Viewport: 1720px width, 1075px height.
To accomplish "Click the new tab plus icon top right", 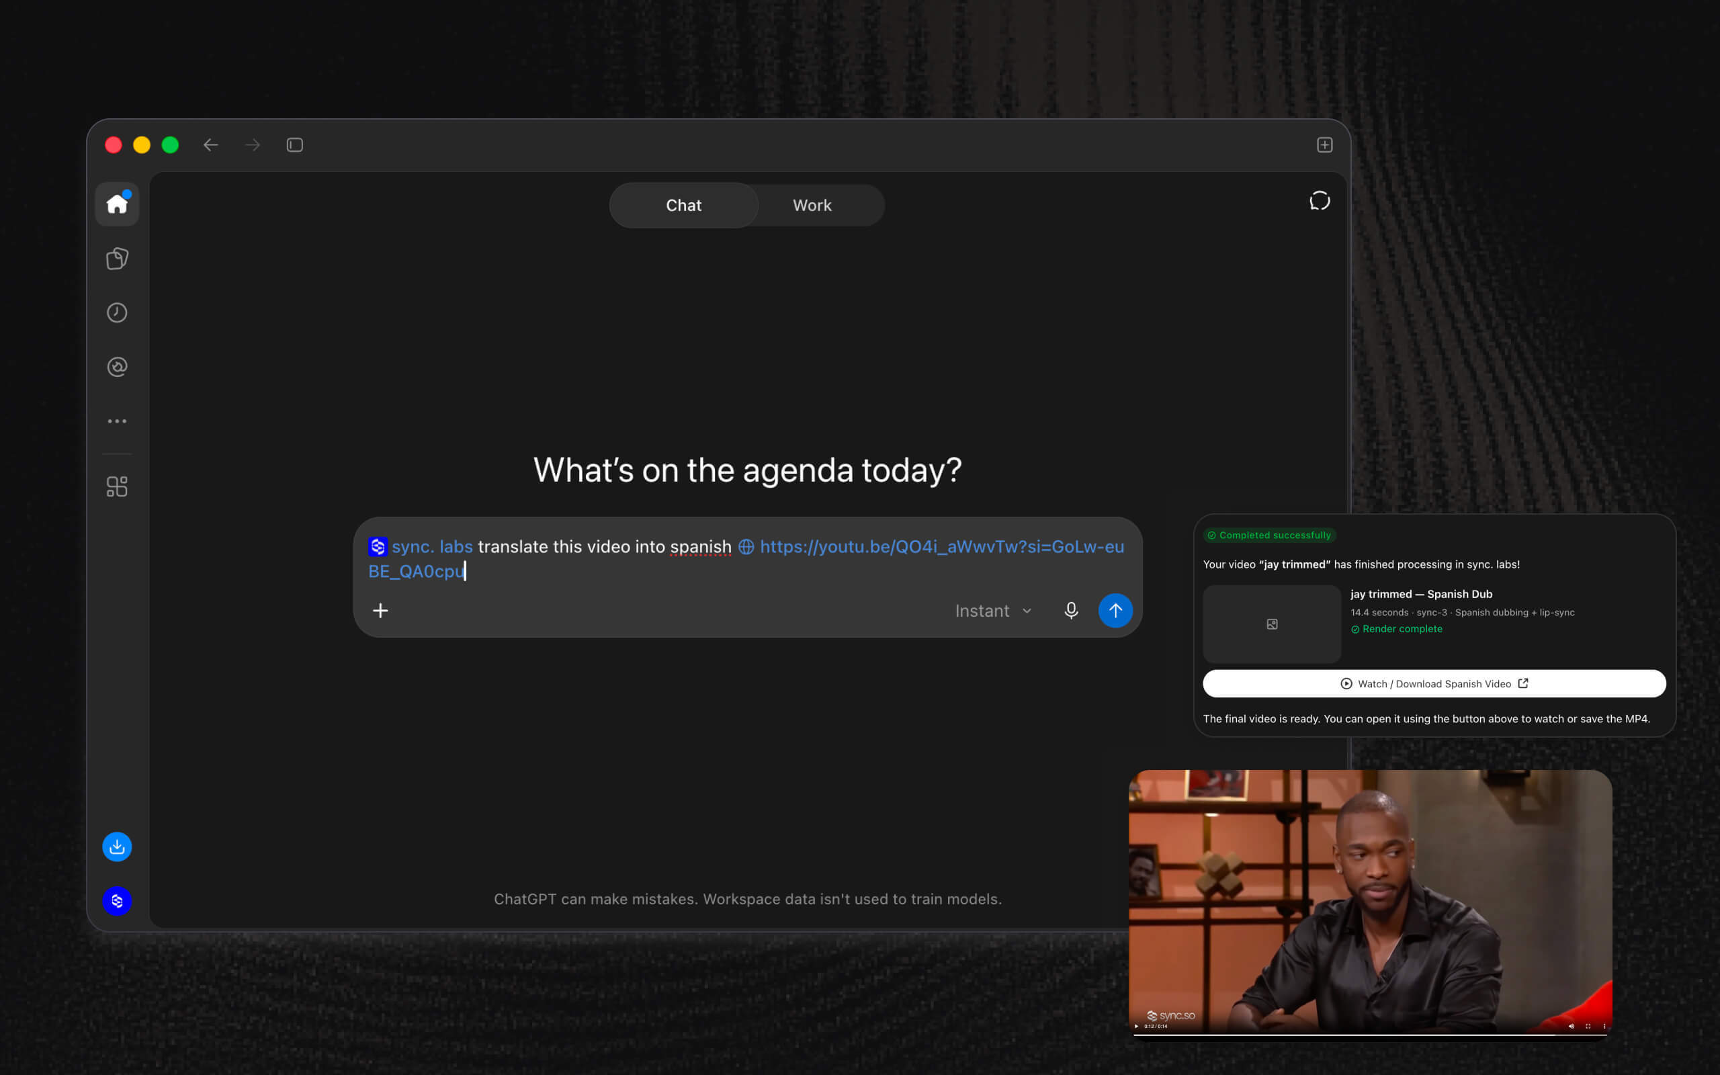I will (1325, 145).
